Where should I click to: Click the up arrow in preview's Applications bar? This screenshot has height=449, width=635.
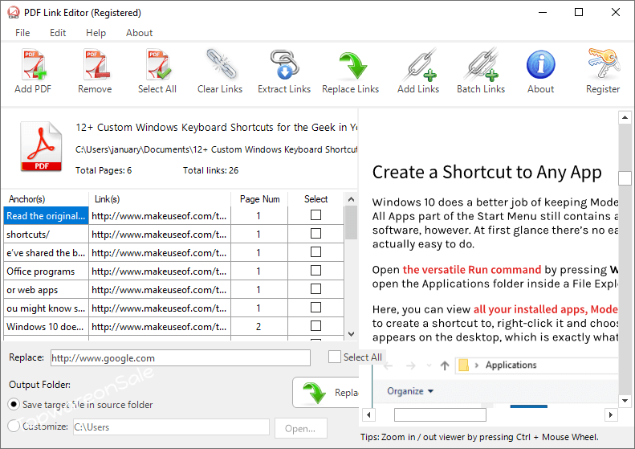click(x=445, y=366)
